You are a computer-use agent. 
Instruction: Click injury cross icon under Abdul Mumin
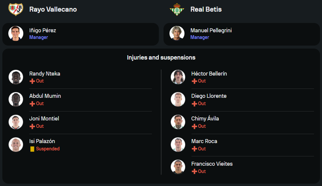32,104
